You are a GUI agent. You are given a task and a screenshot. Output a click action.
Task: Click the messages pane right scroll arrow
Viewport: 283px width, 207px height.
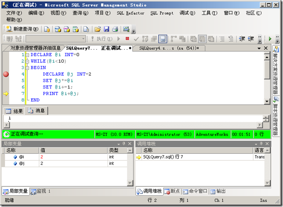point(260,125)
